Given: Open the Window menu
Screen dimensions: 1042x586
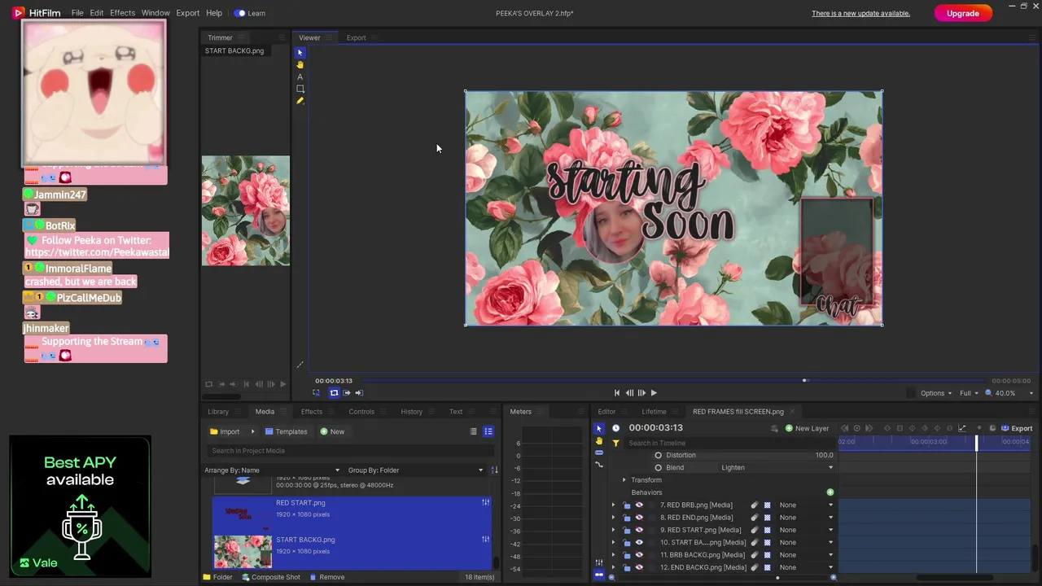Looking at the screenshot, I should point(155,13).
